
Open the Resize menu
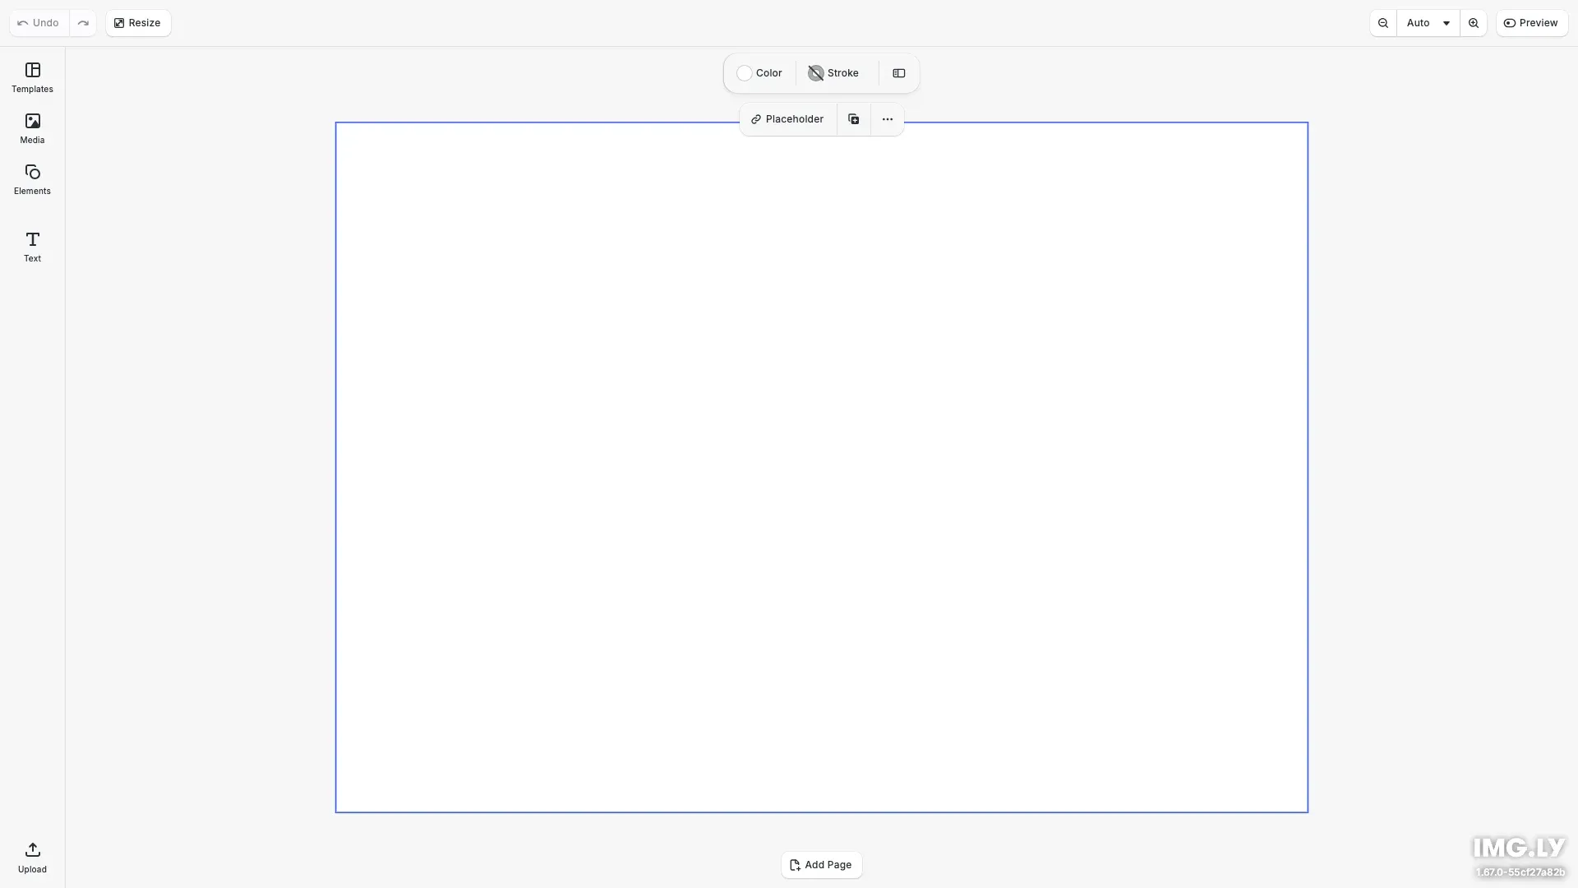click(137, 22)
